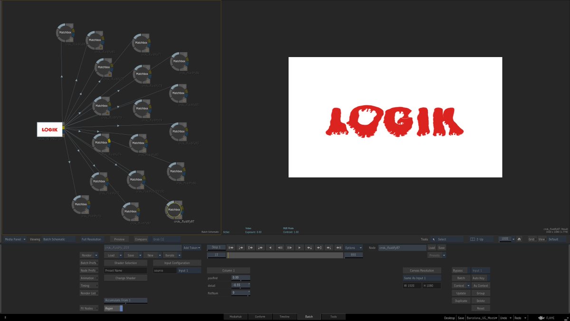The width and height of the screenshot is (570, 321).
Task: Open the Iterate dropdown arrow
Action: pyautogui.click(x=179, y=255)
